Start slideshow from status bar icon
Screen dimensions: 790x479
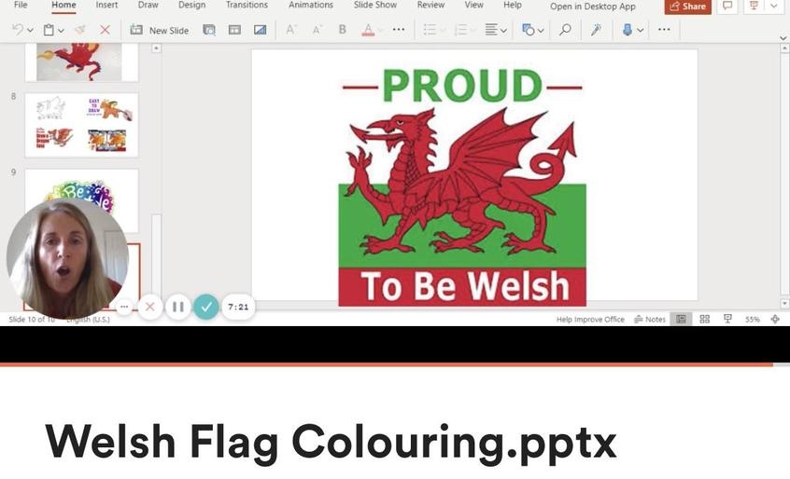pyautogui.click(x=727, y=319)
